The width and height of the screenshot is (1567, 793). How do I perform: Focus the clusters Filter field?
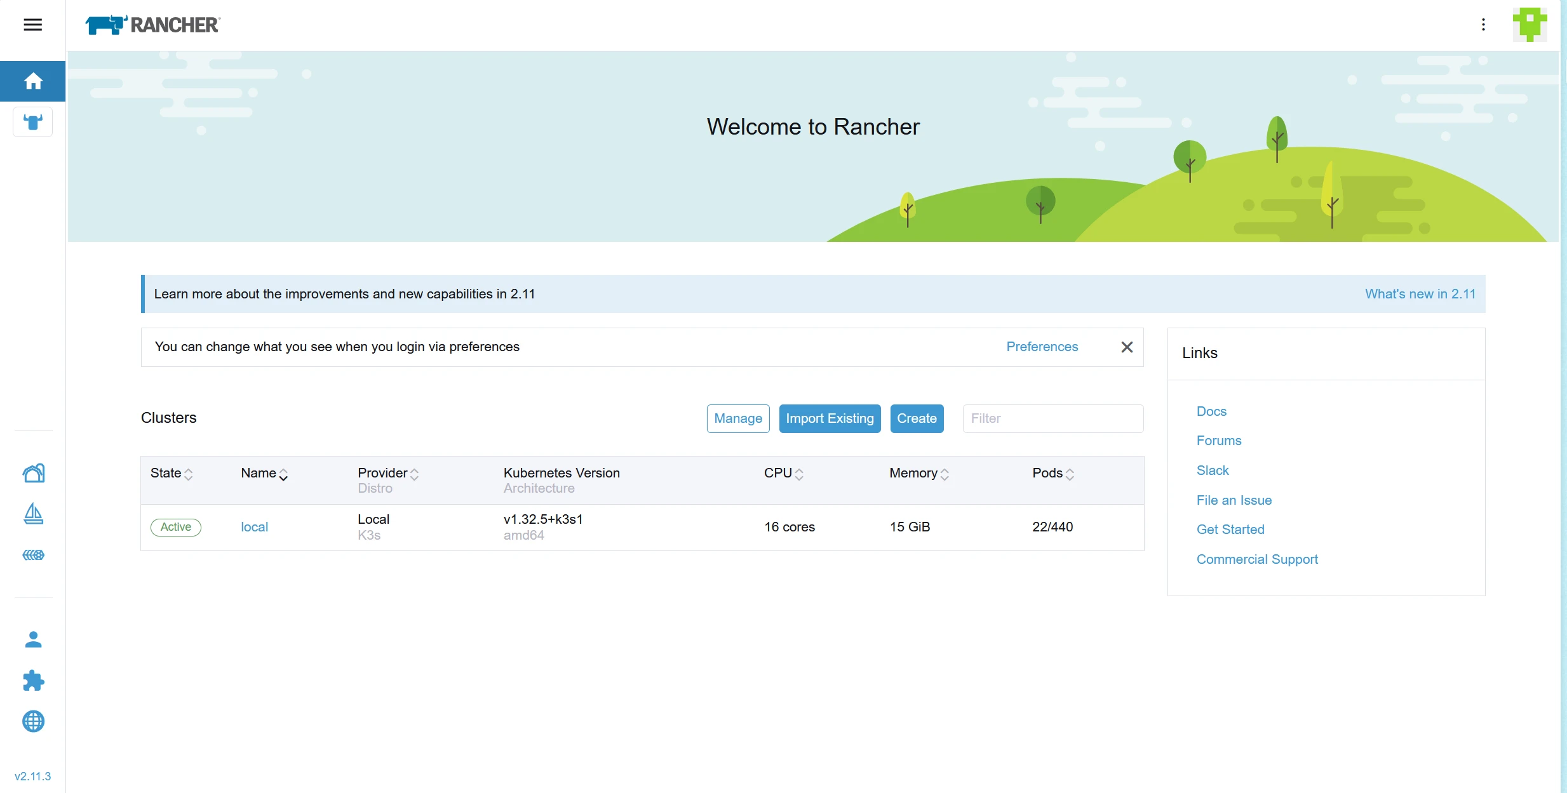click(x=1053, y=418)
